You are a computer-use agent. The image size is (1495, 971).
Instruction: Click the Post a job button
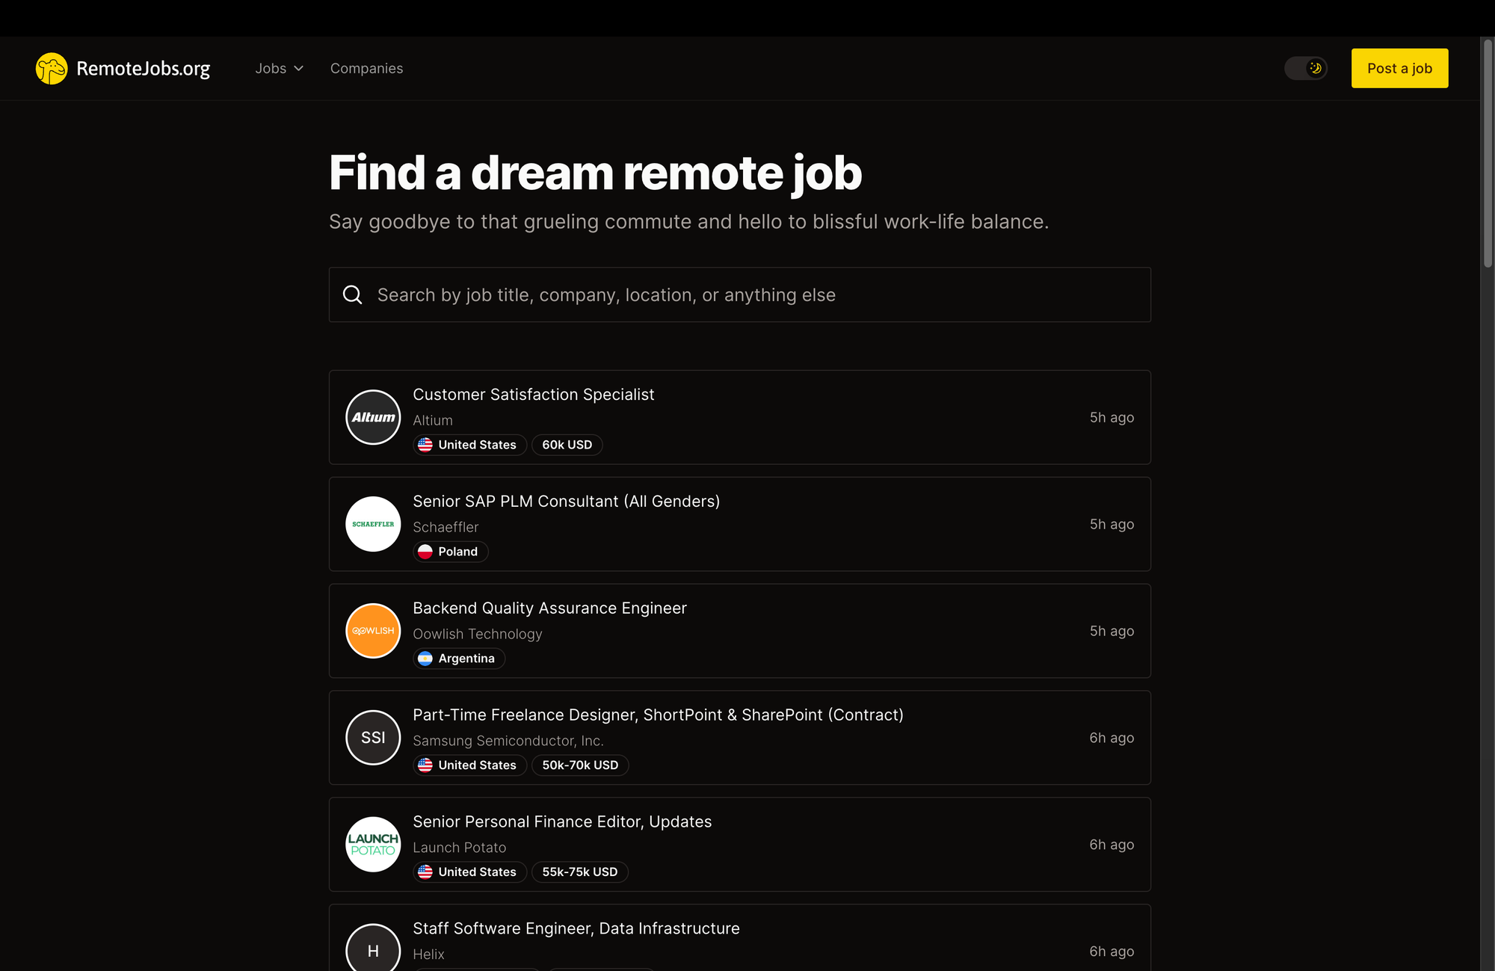[x=1399, y=68]
